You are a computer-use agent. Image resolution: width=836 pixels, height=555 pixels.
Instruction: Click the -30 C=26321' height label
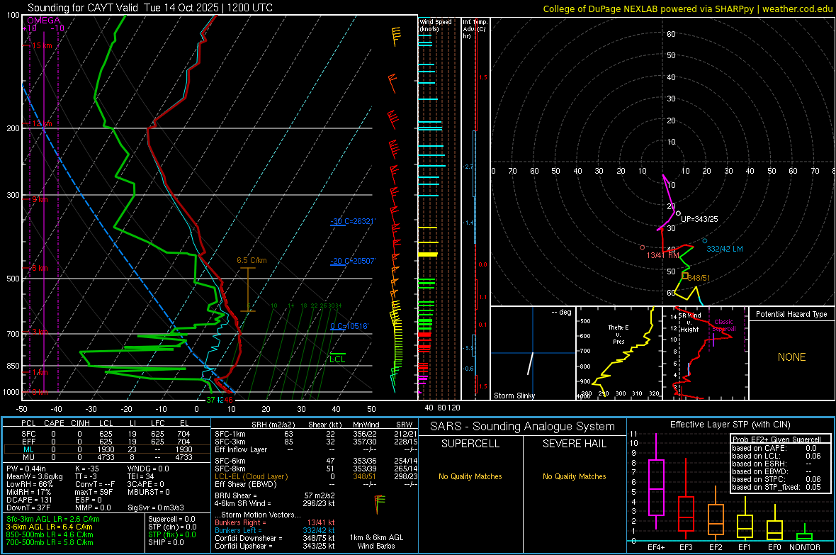pos(353,221)
